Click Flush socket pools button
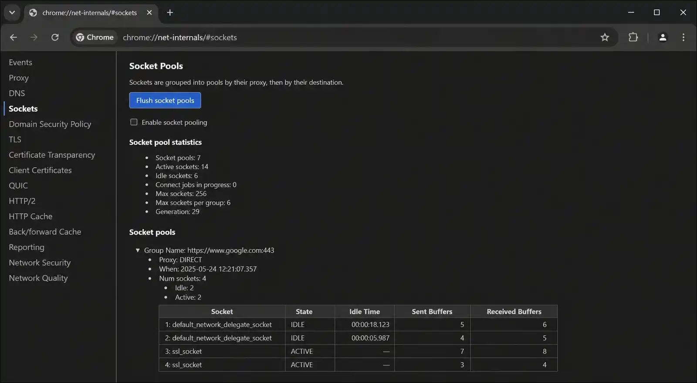This screenshot has height=383, width=697. click(165, 100)
